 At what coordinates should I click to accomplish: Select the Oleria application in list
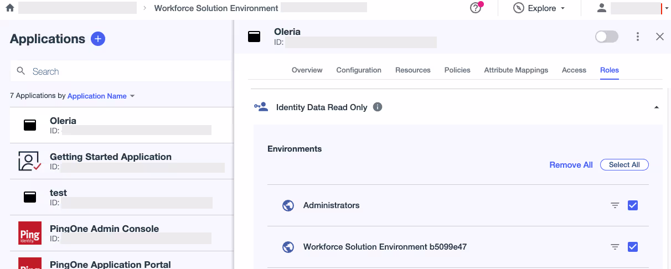pyautogui.click(x=121, y=125)
